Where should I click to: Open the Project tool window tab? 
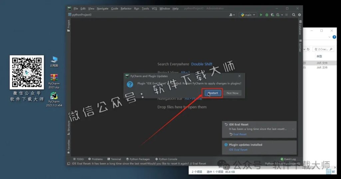69,26
